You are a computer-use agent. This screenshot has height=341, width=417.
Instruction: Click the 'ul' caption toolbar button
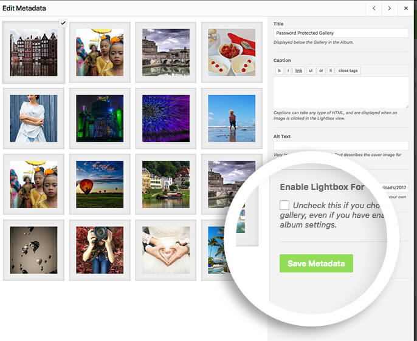(311, 71)
